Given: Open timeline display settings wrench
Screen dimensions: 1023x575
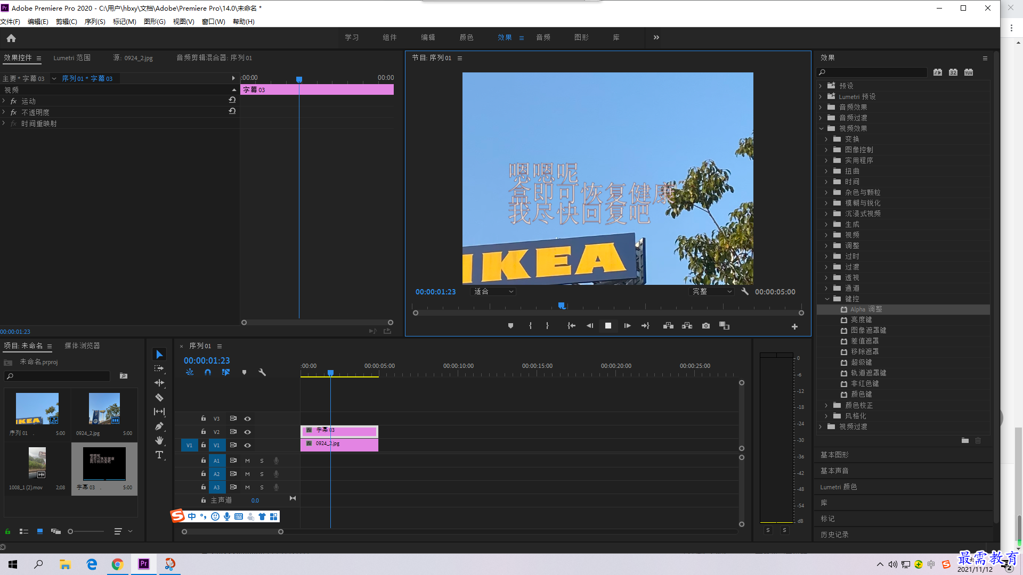Looking at the screenshot, I should point(262,373).
